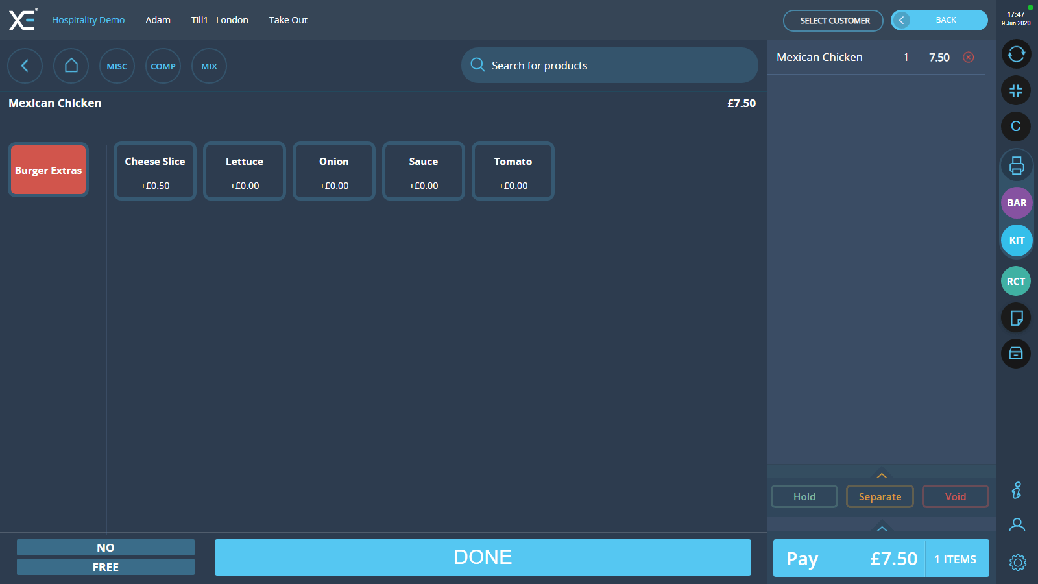Click the note icon in sidebar

pyautogui.click(x=1016, y=318)
